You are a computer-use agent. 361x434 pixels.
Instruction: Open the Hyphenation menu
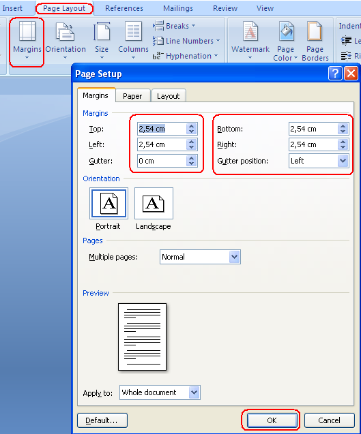(x=185, y=56)
